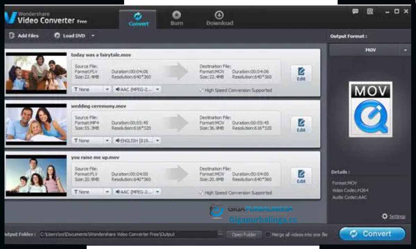This screenshot has width=416, height=249.
Task: Expand the Load DVD dropdown arrow
Action: [93, 36]
